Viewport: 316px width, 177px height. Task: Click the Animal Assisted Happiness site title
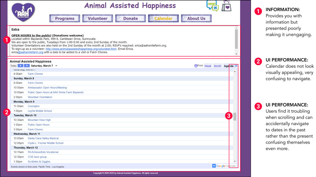[x=130, y=6]
